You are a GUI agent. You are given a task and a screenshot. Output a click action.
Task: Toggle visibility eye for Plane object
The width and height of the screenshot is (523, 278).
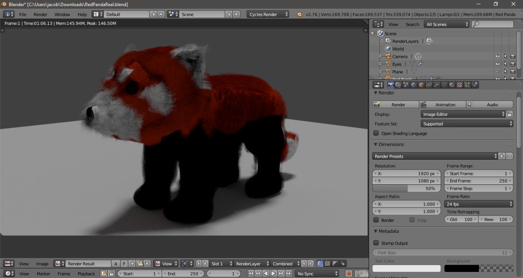[x=498, y=71]
